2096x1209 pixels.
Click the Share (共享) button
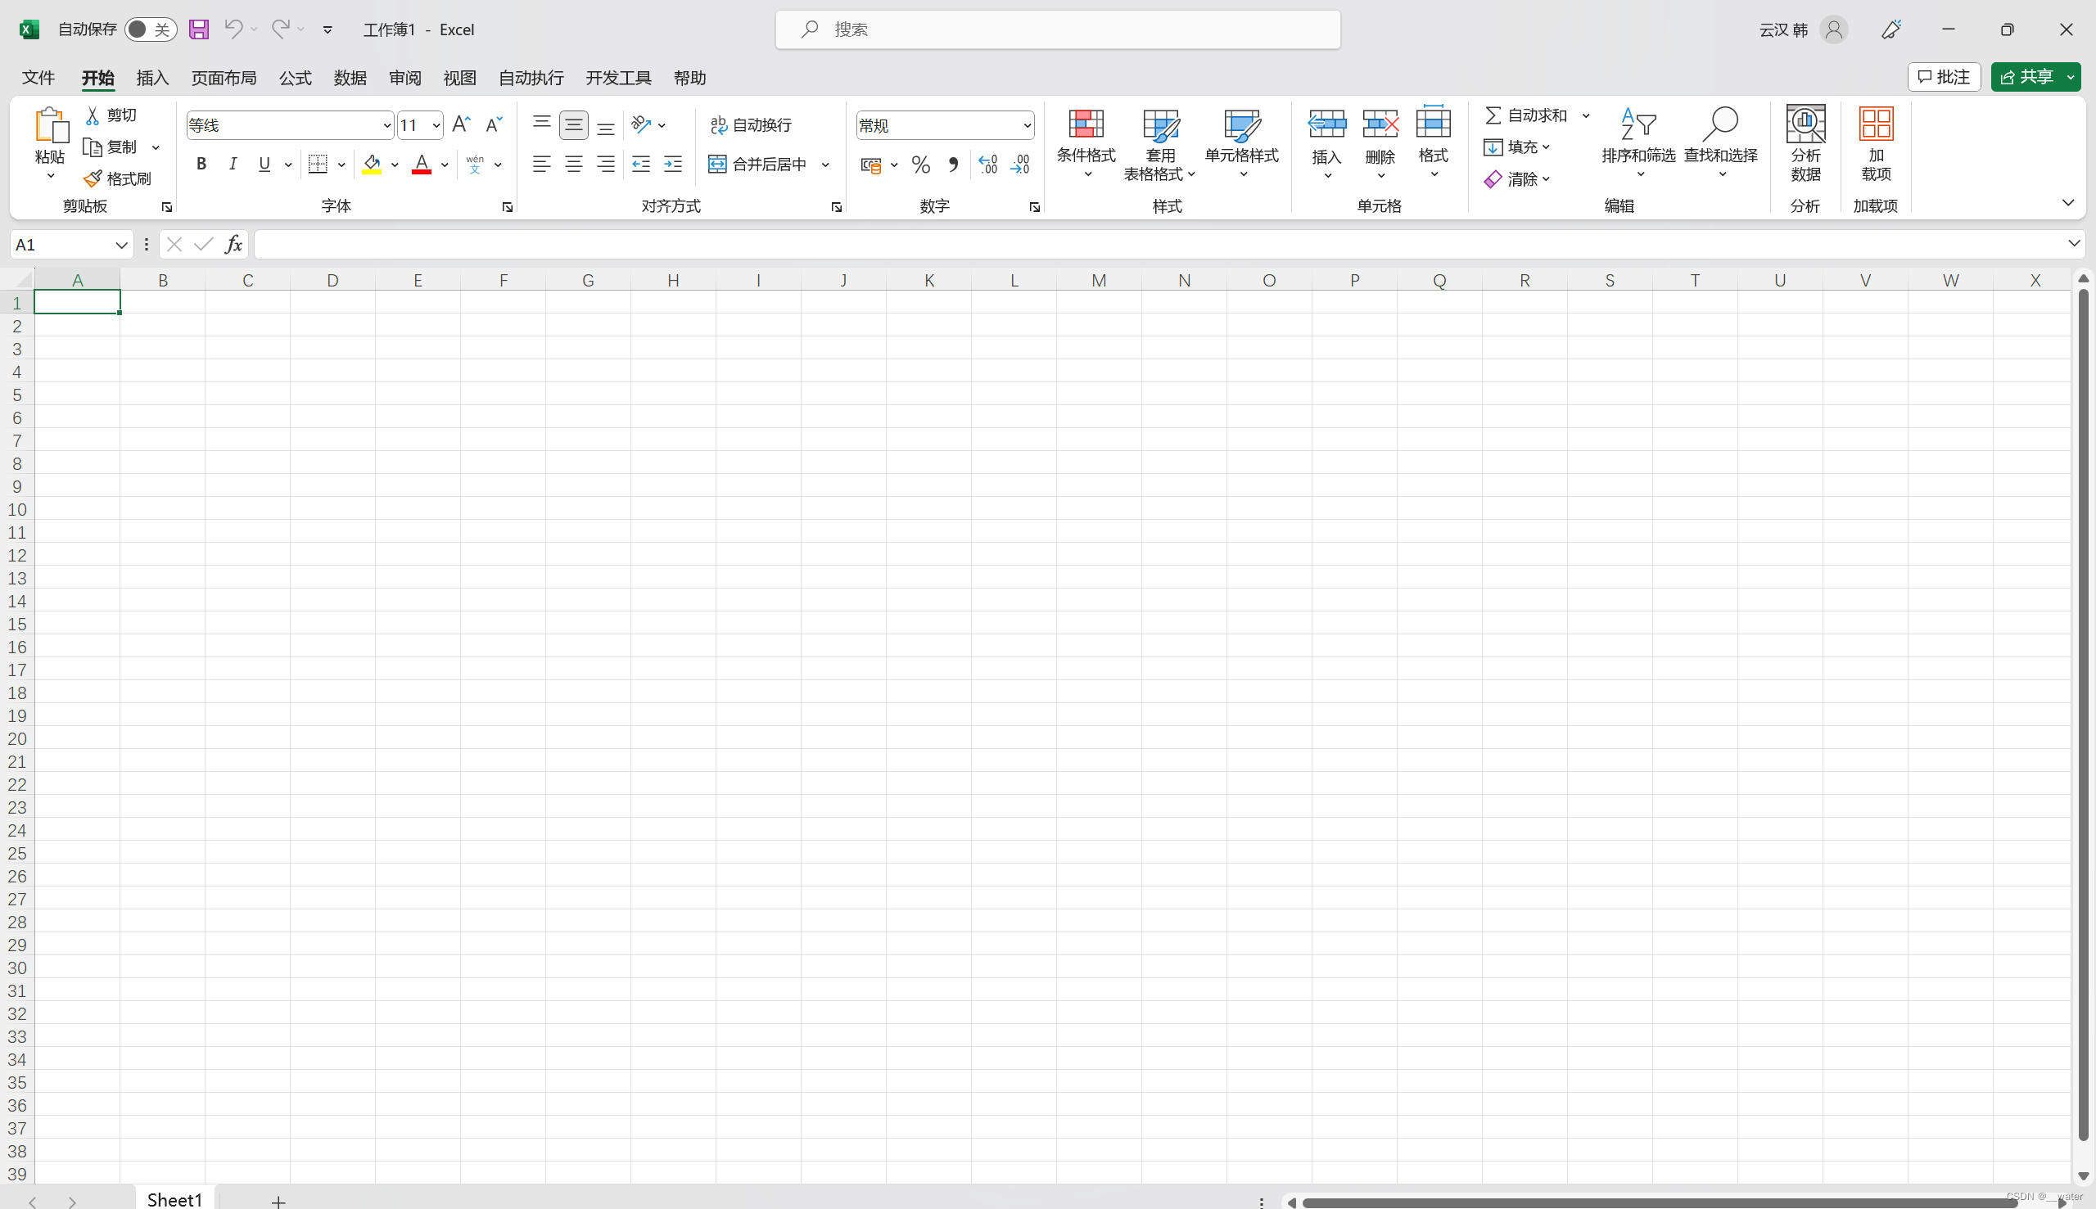pos(2026,77)
